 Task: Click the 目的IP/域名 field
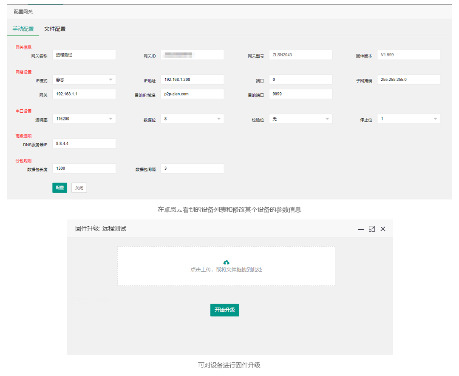tap(192, 94)
